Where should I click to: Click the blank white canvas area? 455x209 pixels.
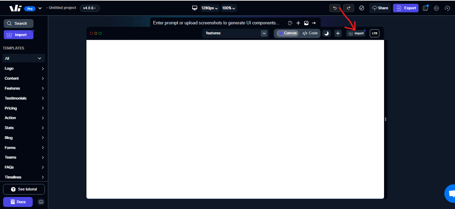[235, 119]
